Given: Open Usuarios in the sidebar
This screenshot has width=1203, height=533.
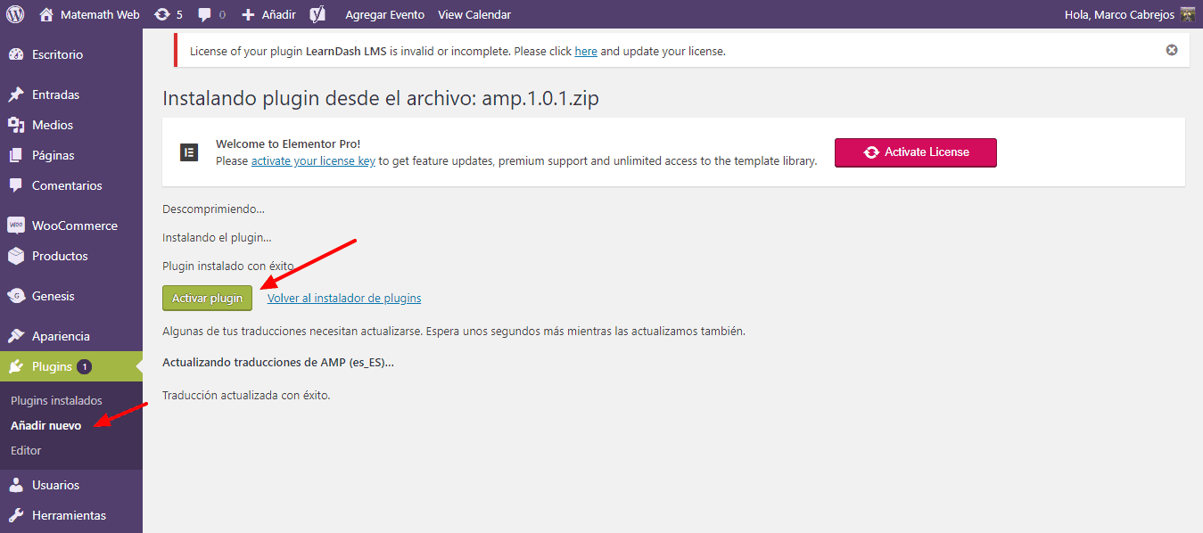Looking at the screenshot, I should click(x=55, y=485).
